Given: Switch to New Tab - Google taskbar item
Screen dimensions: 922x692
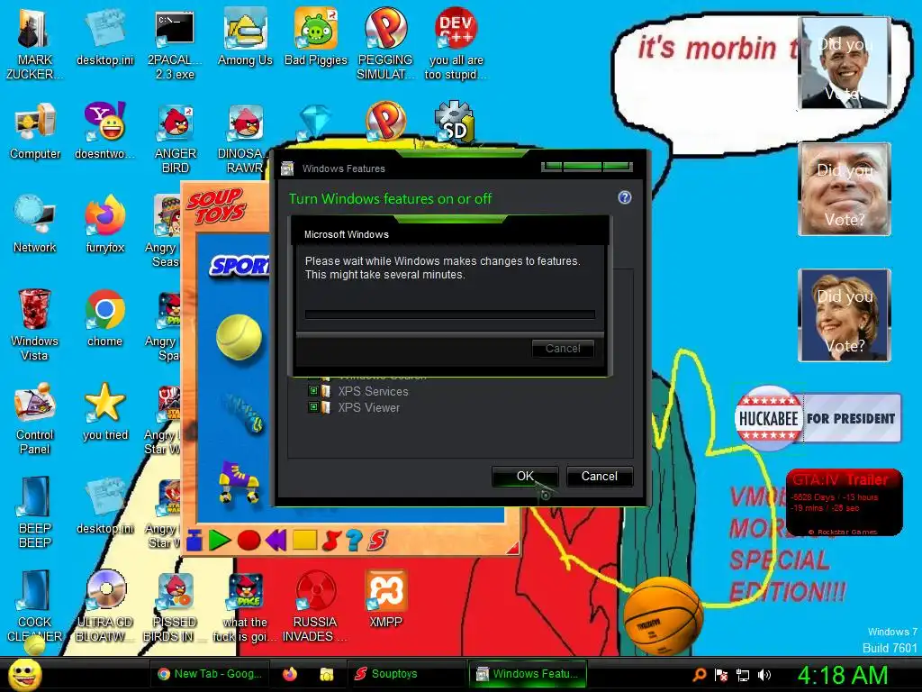Looking at the screenshot, I should pyautogui.click(x=210, y=674).
